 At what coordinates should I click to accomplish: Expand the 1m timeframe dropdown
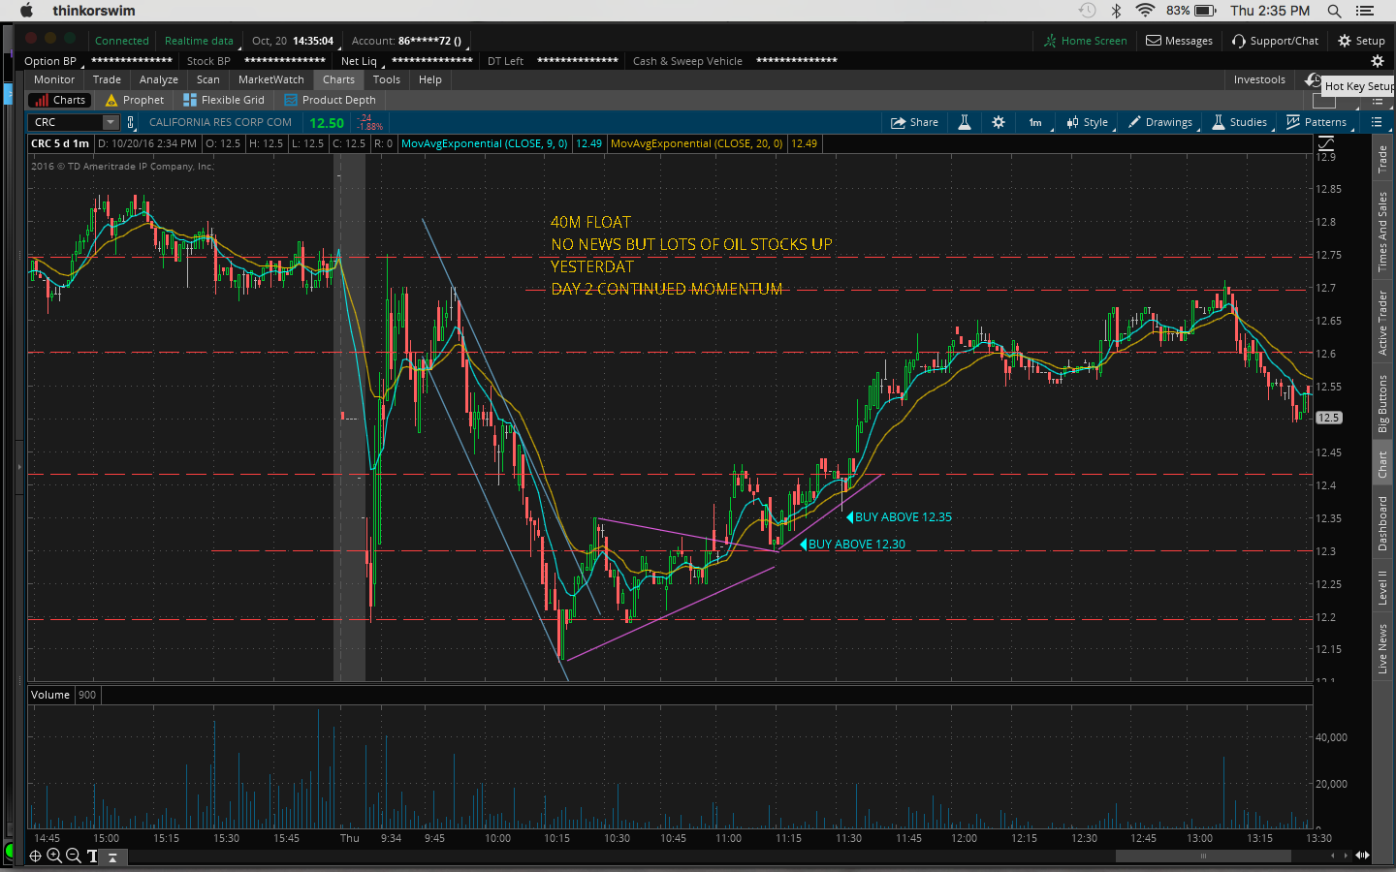pyautogui.click(x=1035, y=122)
